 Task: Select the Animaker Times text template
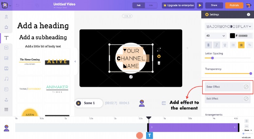click(x=57, y=89)
